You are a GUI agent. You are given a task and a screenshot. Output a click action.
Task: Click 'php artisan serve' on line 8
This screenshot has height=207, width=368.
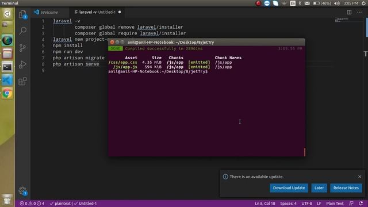point(76,64)
